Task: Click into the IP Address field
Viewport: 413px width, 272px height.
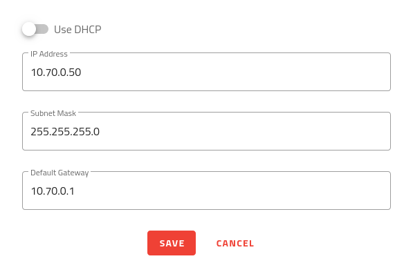Action: [x=206, y=72]
